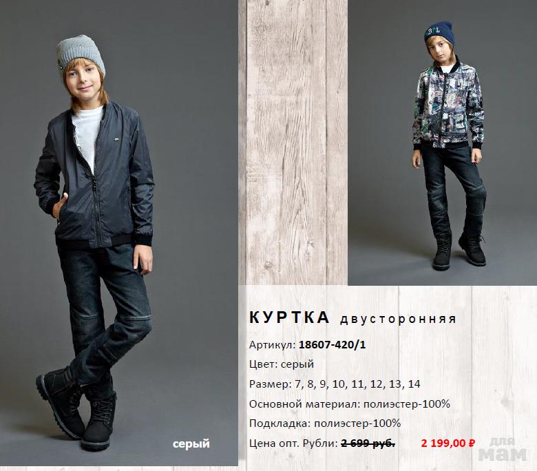Click the Подкладка полиэстер-100% line

(x=325, y=423)
